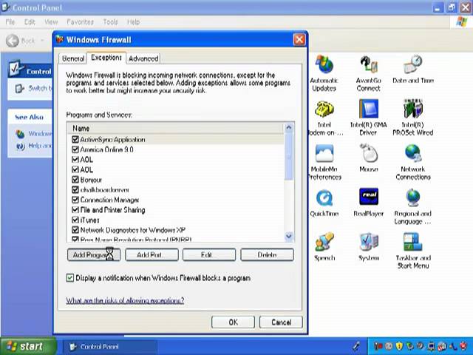Image resolution: width=473 pixels, height=355 pixels.
Task: Open the Favorites menu
Action: 80,21
